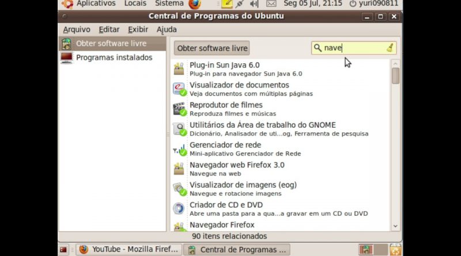Launch Firefox from the top panel icon
This screenshot has width=461, height=256.
(x=195, y=4)
